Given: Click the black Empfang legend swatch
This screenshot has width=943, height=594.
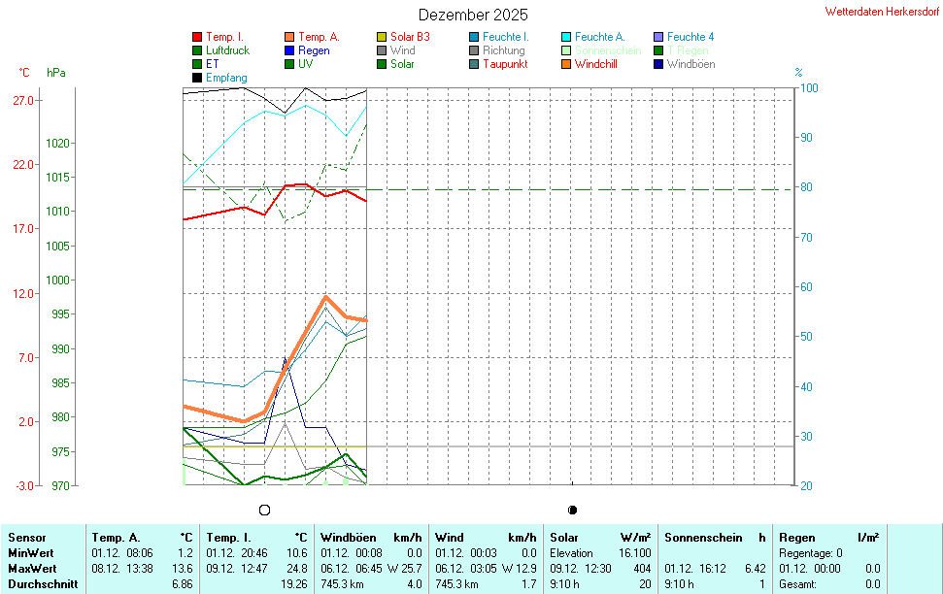Looking at the screenshot, I should click(197, 78).
